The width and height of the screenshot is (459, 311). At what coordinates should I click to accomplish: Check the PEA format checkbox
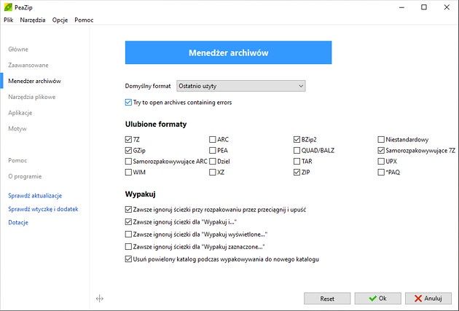coord(213,150)
